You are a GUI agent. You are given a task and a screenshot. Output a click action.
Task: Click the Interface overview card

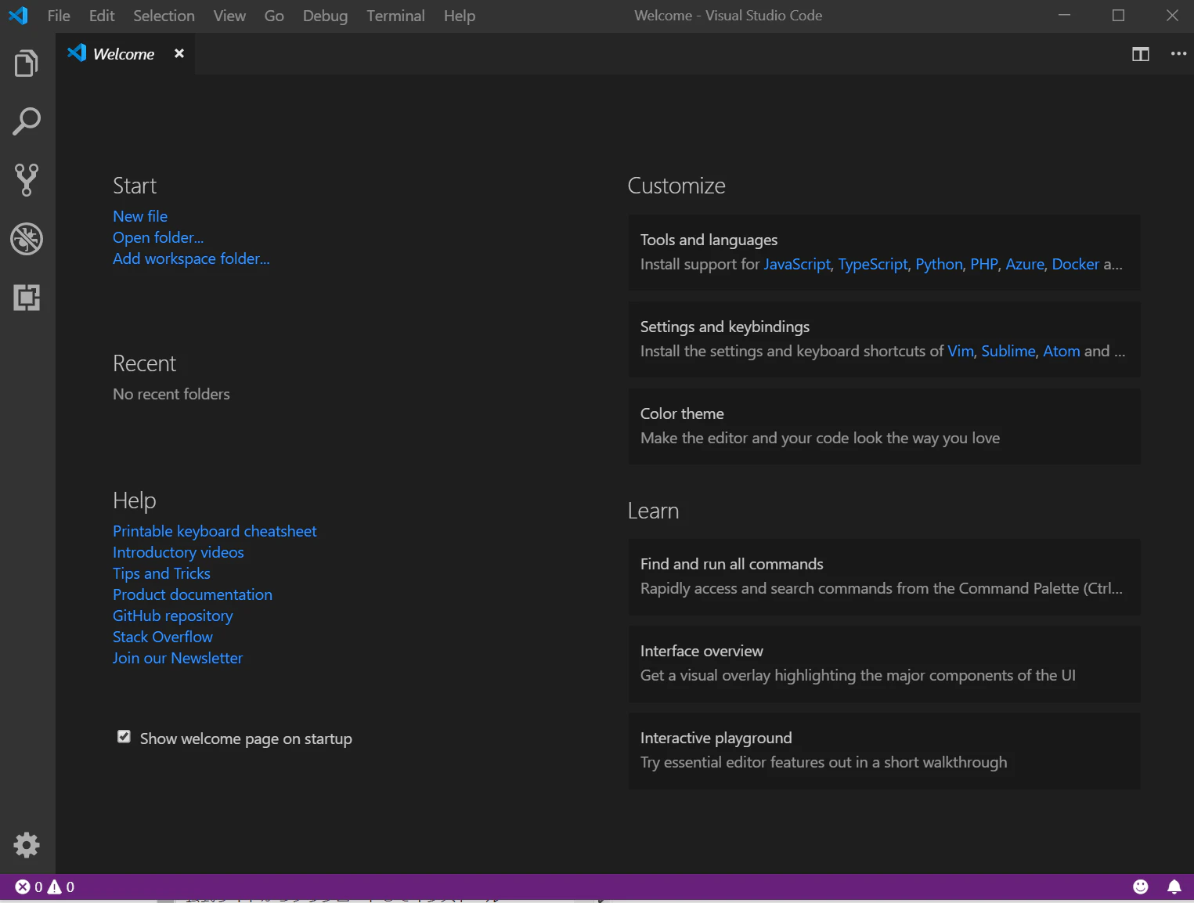click(x=884, y=664)
